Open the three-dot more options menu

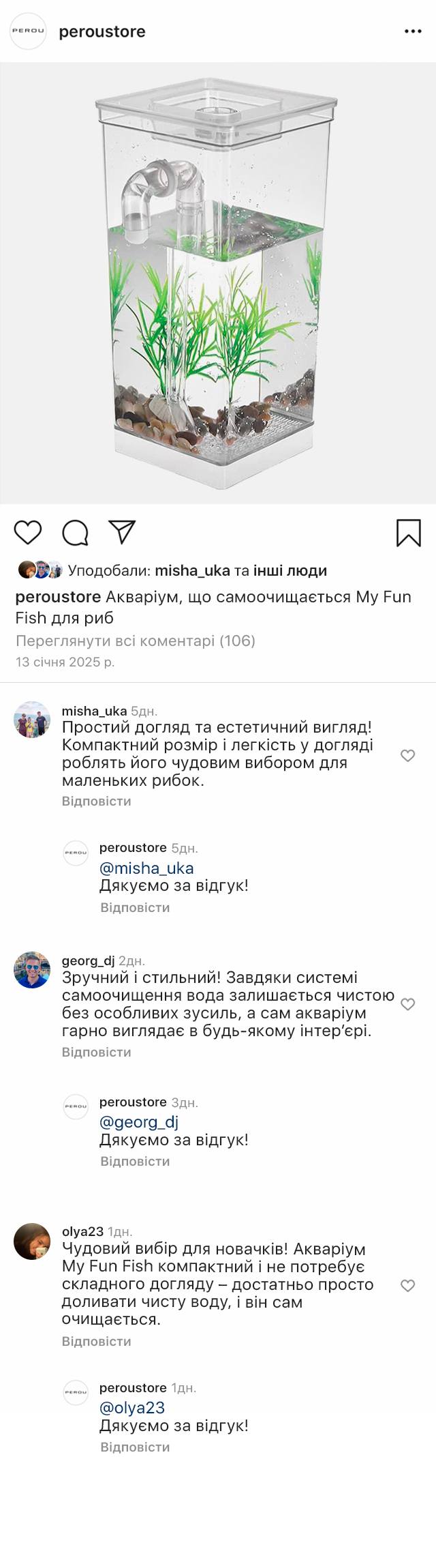(413, 31)
